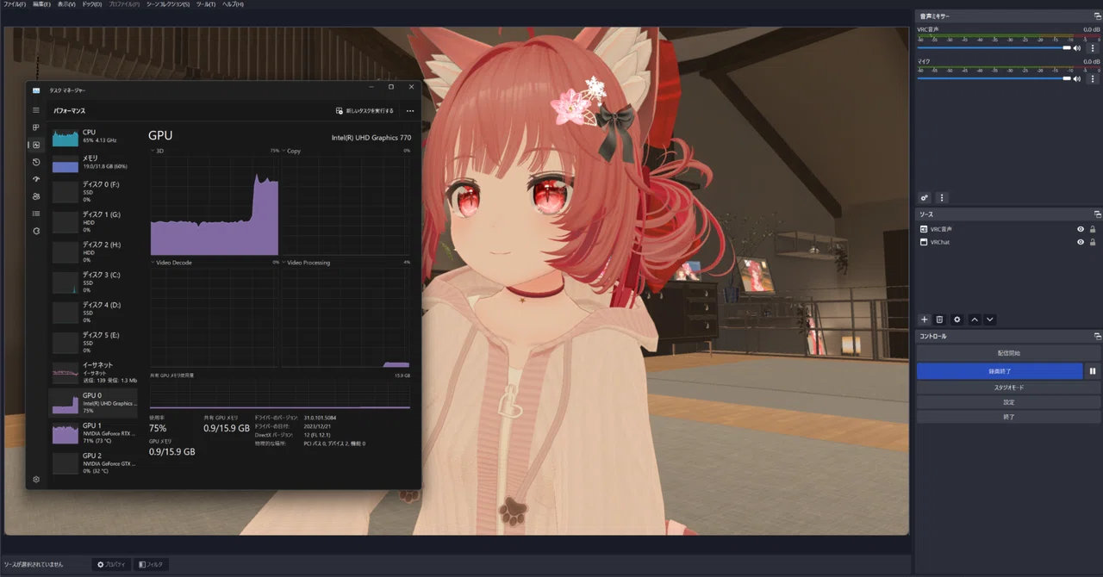
Task: Open Processes page icon in Task Manager sidebar
Action: point(36,127)
